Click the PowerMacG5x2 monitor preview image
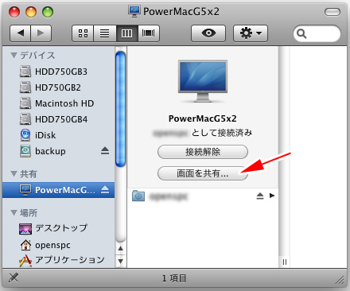350x291 pixels. pyautogui.click(x=203, y=81)
